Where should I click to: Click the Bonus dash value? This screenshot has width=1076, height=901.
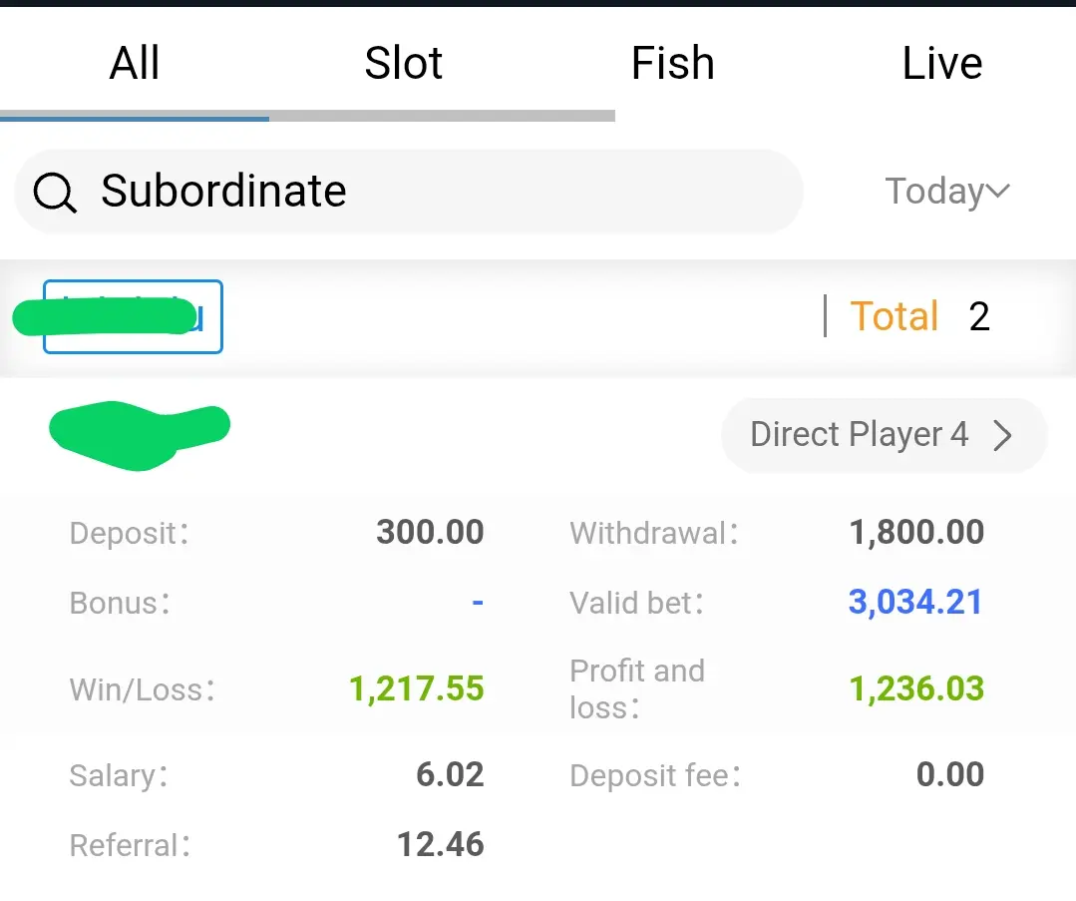pos(478,603)
